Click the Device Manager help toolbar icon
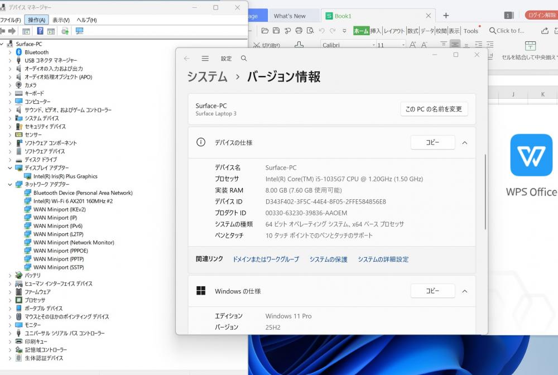558x375 pixels. [x=40, y=31]
